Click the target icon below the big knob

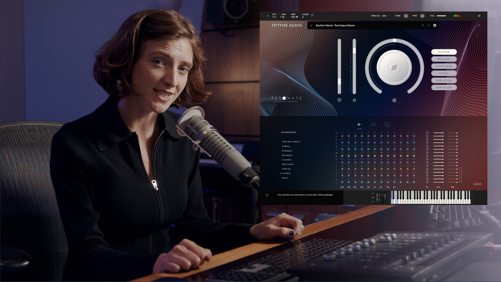tap(394, 100)
